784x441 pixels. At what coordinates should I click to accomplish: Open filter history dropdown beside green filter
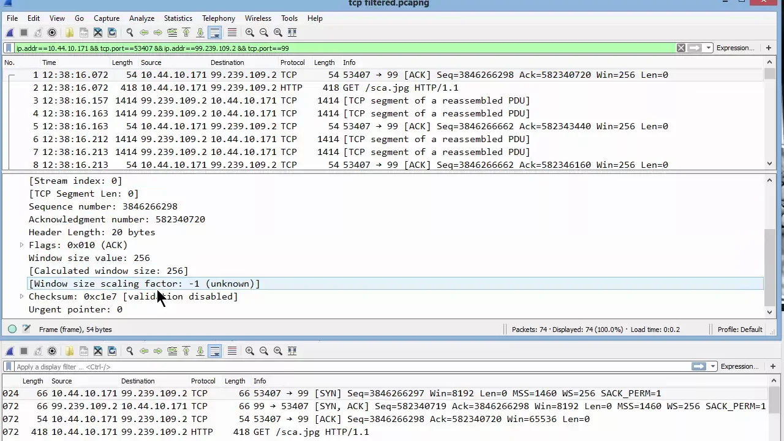pos(709,48)
